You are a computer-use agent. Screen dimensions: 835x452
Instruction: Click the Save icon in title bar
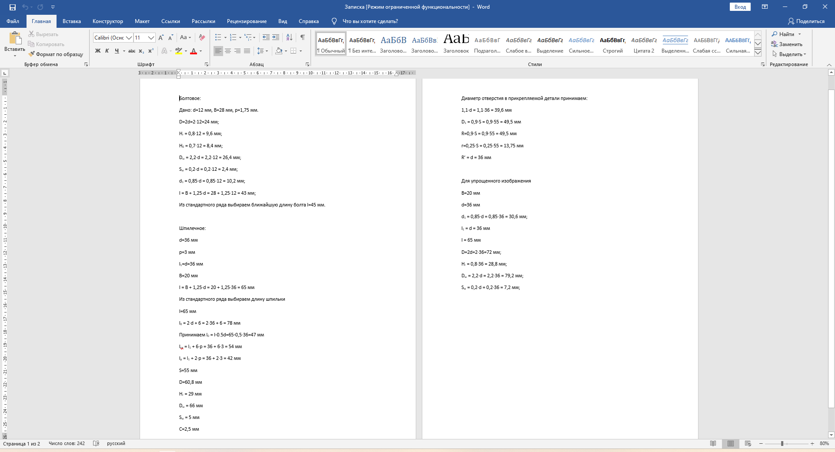coord(13,7)
